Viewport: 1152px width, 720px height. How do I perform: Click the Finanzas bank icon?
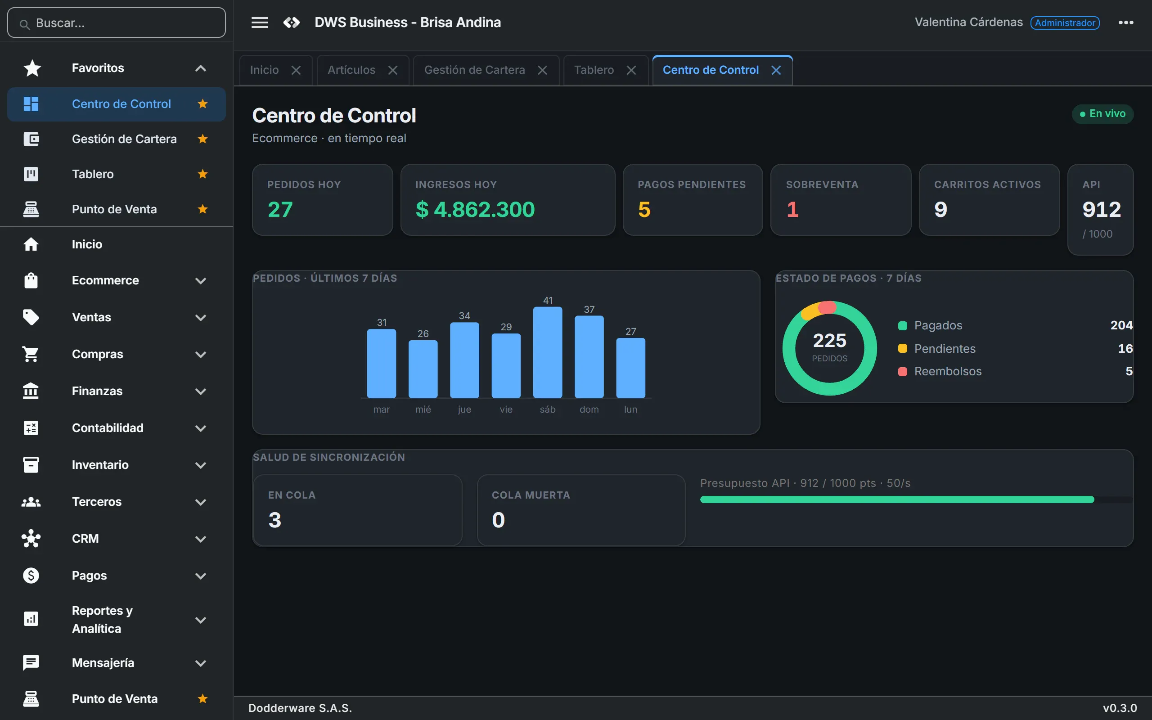pyautogui.click(x=31, y=391)
